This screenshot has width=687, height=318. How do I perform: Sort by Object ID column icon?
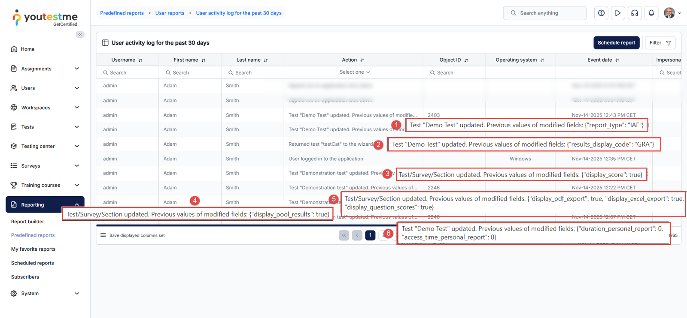point(466,60)
